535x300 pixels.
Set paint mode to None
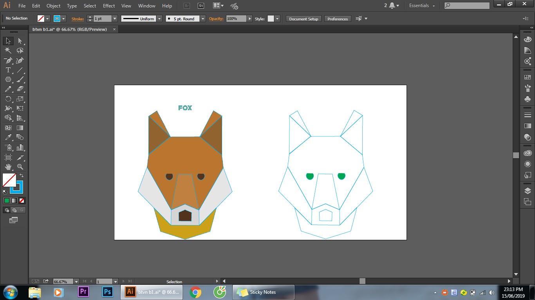click(x=22, y=200)
